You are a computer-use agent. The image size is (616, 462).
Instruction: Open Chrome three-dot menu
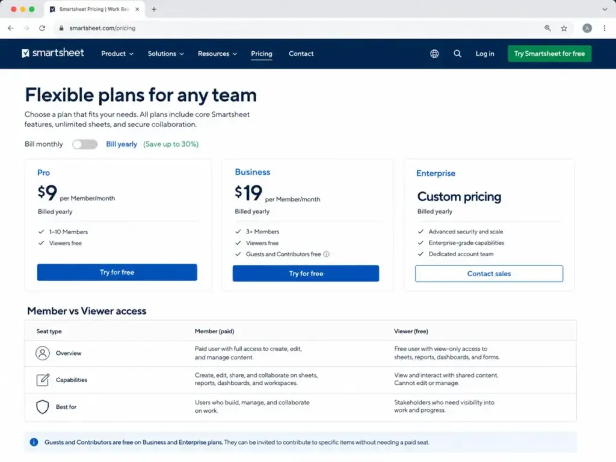click(604, 28)
